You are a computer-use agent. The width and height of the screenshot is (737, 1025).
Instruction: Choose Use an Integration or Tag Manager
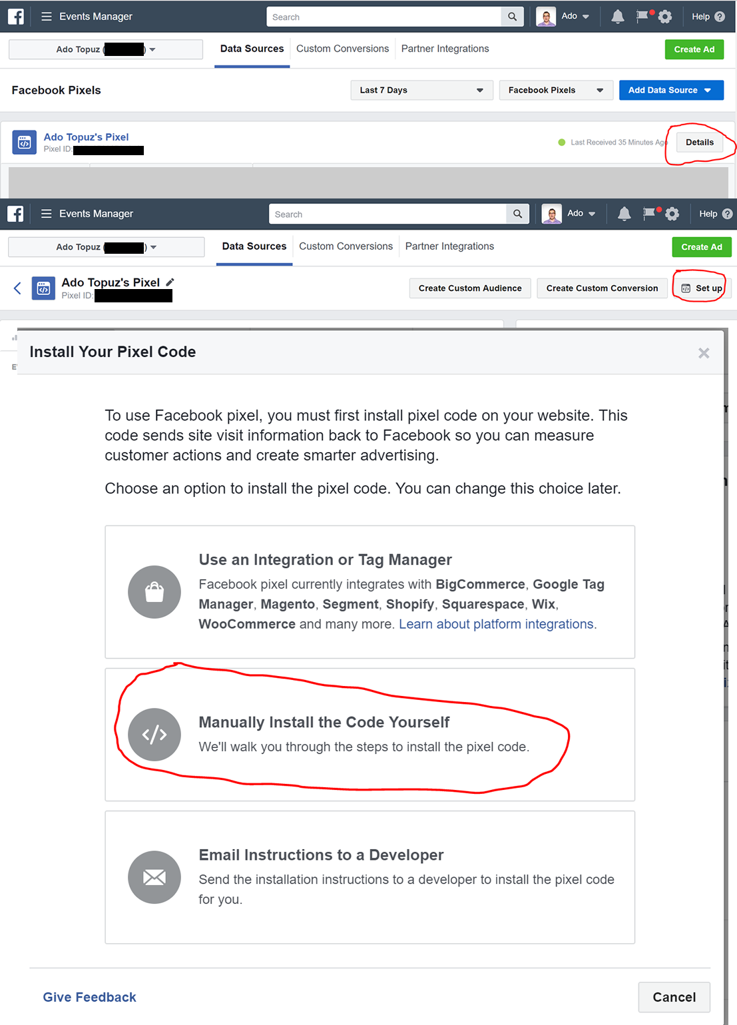[x=370, y=592]
